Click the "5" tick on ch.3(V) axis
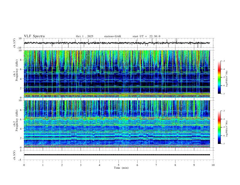 (21, 151)
